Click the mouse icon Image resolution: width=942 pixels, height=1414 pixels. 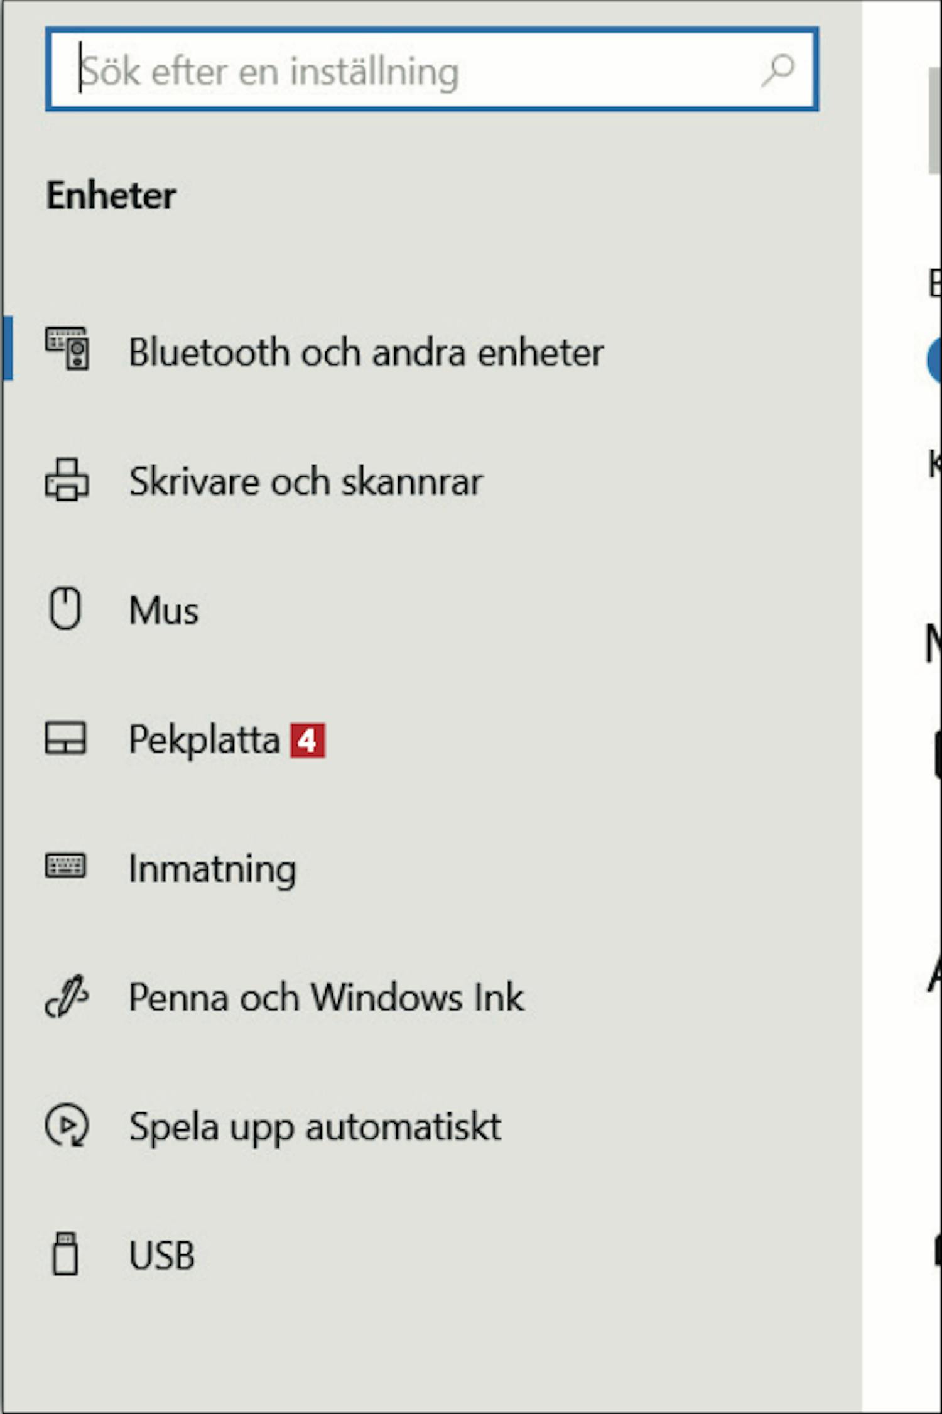click(65, 608)
